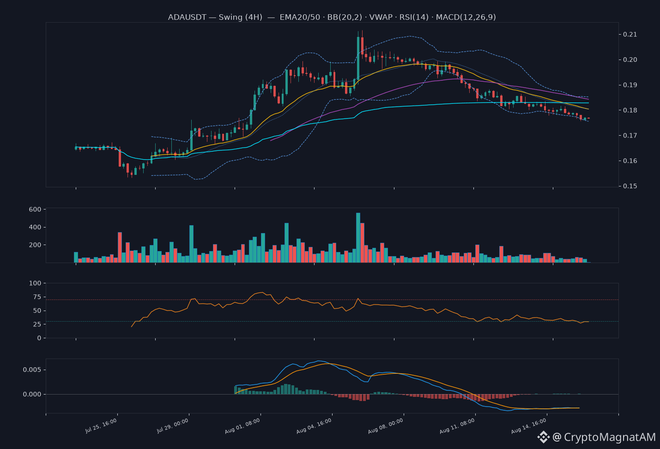Click the 0.16 price axis label
Screen dimensions: 660x449
[x=630, y=161]
